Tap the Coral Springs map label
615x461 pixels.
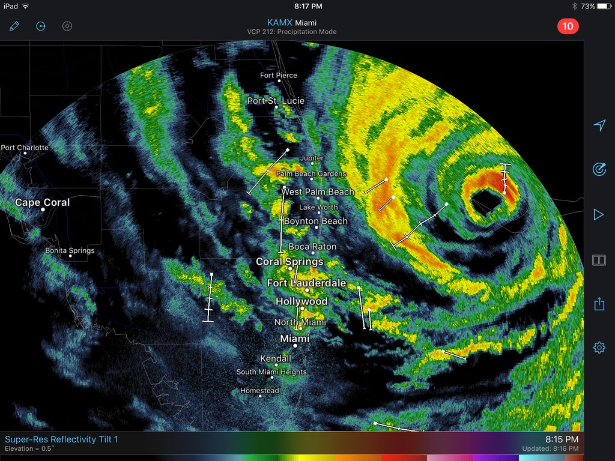pos(289,262)
